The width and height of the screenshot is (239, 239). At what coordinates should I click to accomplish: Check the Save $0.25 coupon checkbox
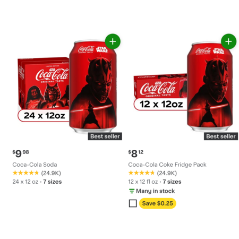coord(133,203)
